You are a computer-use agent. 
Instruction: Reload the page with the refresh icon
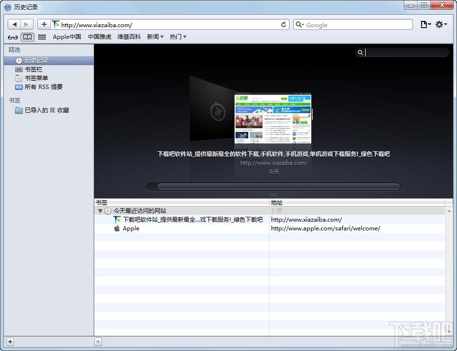click(x=283, y=25)
